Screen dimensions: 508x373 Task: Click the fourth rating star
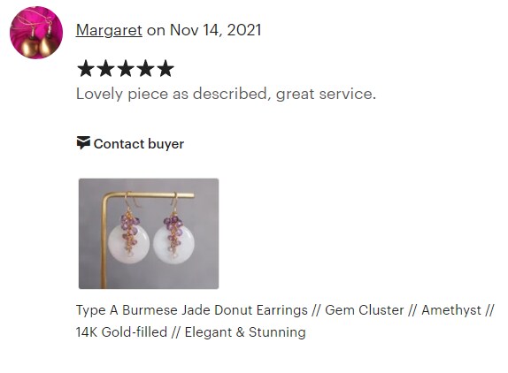[146, 68]
